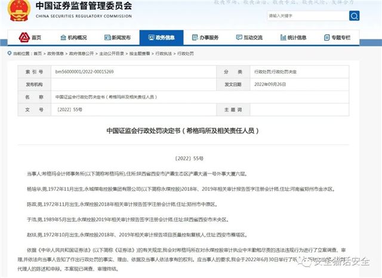Image resolution: width=382 pixels, height=278 pixels.
Task: Click paragraph starting 陈政,男,1972年11月
Action: [122, 205]
